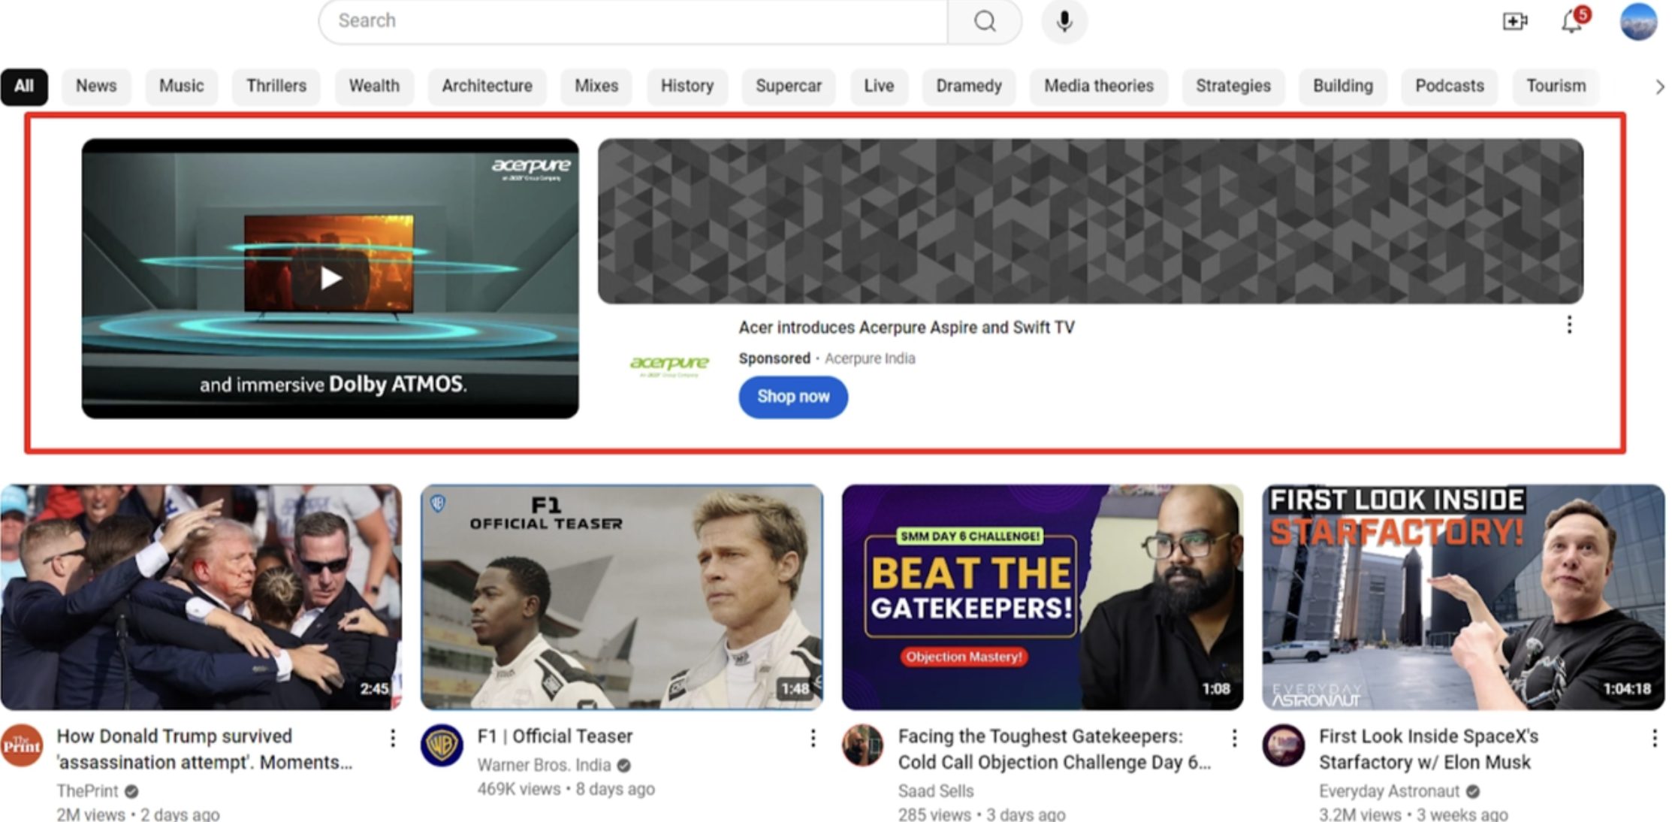Open options menu on the F1 teaser video
Image resolution: width=1672 pixels, height=822 pixels.
812,739
